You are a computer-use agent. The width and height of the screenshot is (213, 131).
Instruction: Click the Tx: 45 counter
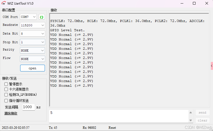[53, 128]
